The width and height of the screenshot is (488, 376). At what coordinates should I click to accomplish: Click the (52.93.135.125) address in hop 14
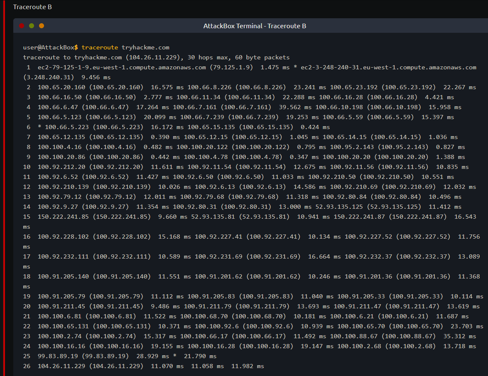(x=394, y=207)
